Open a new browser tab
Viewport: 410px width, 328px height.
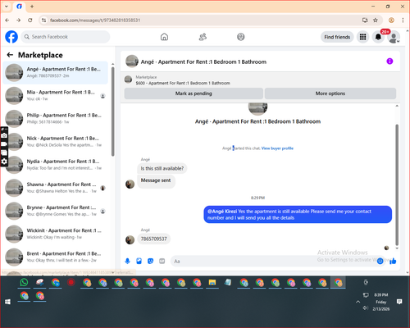click(32, 7)
